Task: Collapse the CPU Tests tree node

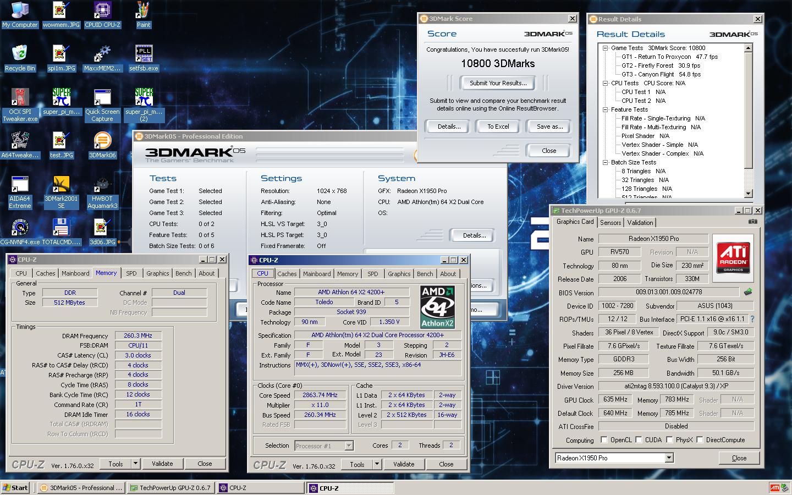Action: (x=605, y=83)
